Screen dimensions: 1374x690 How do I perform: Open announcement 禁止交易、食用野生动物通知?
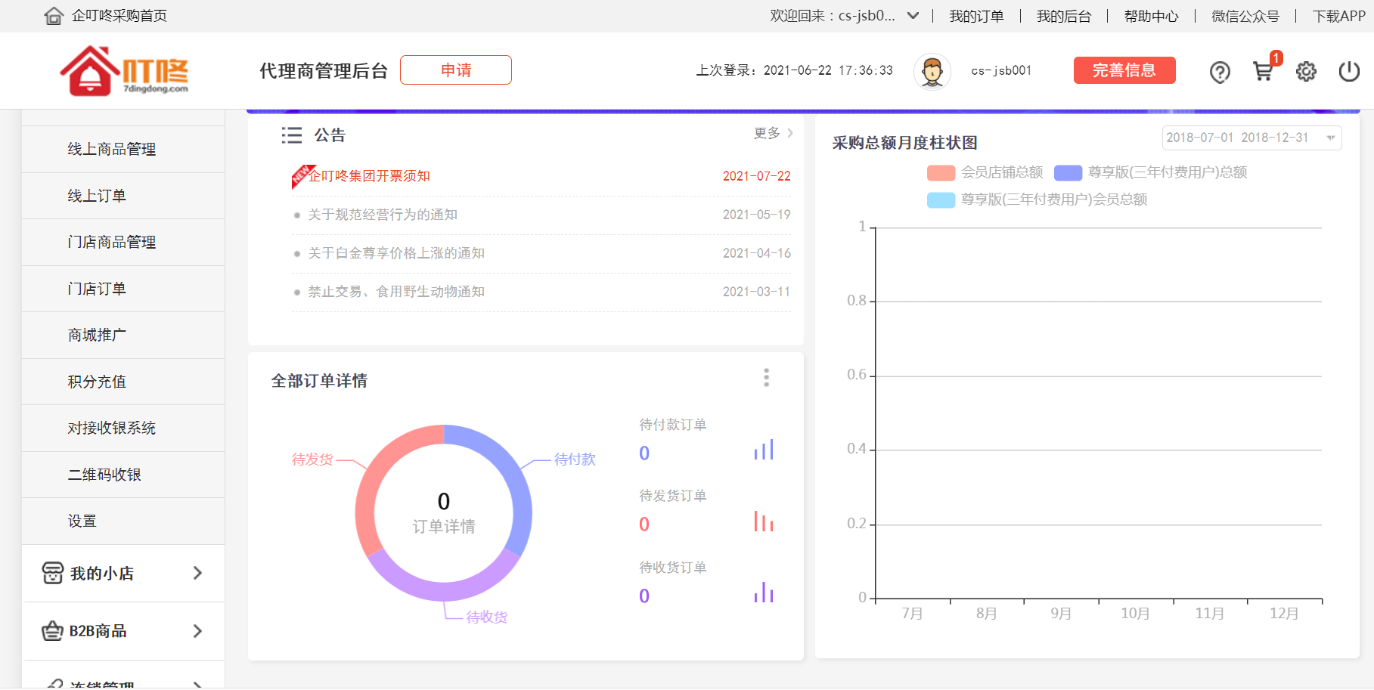(x=396, y=292)
